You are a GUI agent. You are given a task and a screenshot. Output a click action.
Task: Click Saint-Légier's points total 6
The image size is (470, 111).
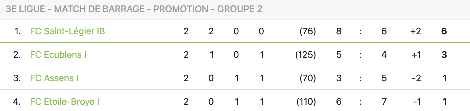(444, 31)
